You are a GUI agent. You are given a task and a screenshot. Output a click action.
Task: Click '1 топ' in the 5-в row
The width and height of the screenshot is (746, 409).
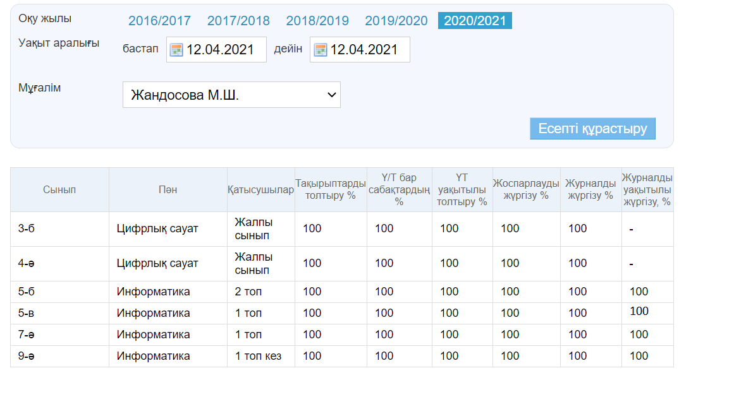point(248,314)
